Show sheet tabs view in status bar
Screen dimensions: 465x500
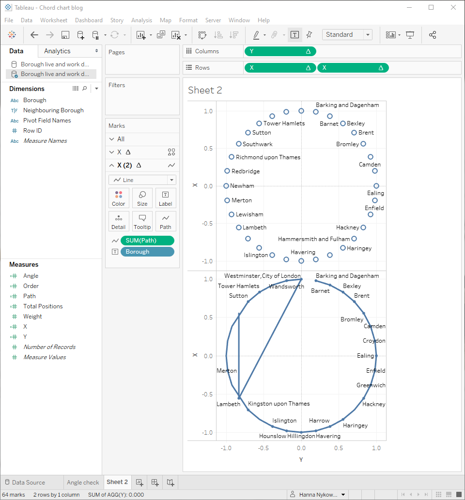(459, 495)
